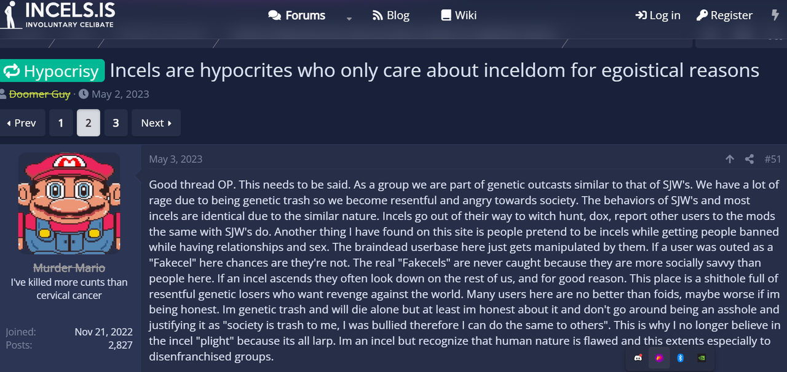The height and width of the screenshot is (372, 787).
Task: Click the purple flame tray icon
Action: click(659, 358)
